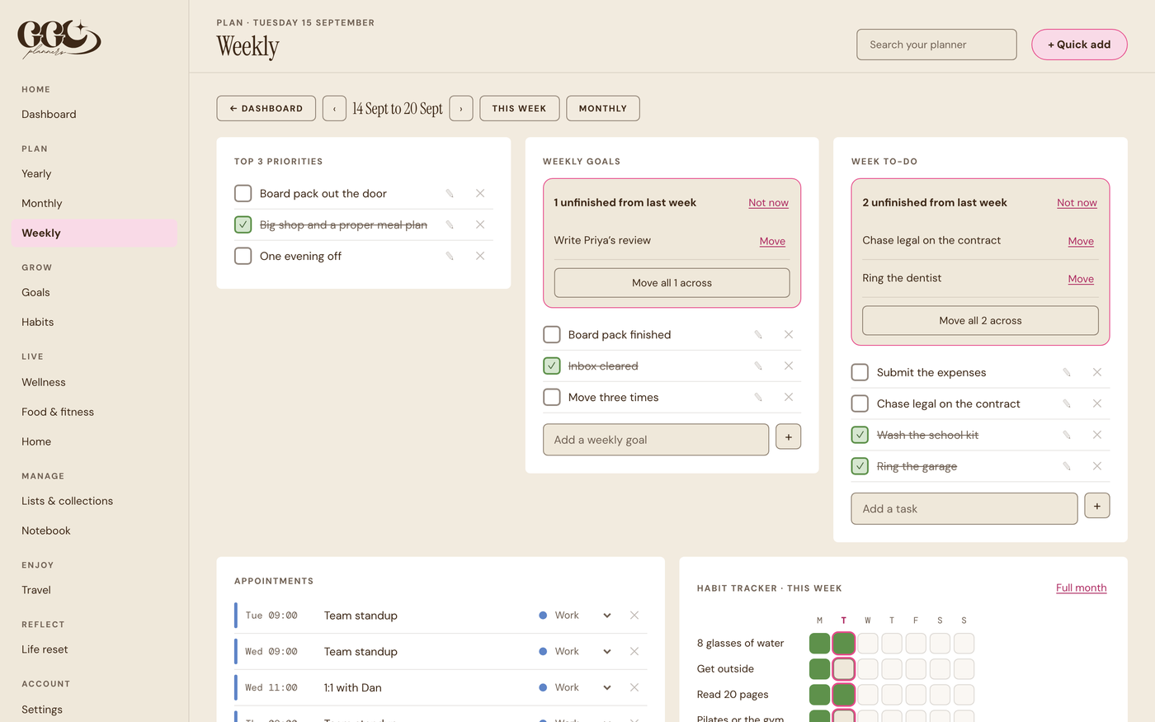Click the GGC planners logo
This screenshot has width=1155, height=722.
tap(59, 39)
